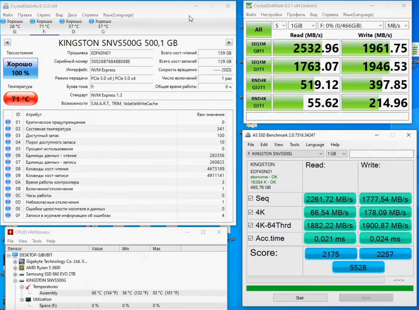The image size is (419, 310).
Task: Click the KINGSTON SNVS500G drive icon in HWMonitor
Action: pyautogui.click(x=22, y=280)
